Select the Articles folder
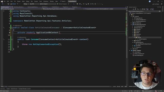The height and width of the screenshot is (92, 164). [139, 38]
